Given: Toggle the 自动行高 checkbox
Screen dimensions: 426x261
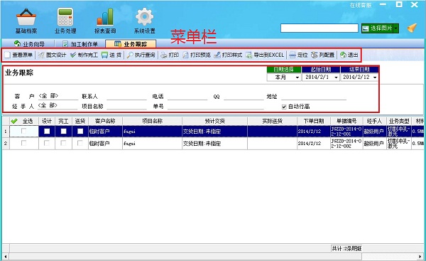Looking at the screenshot, I should coord(284,107).
